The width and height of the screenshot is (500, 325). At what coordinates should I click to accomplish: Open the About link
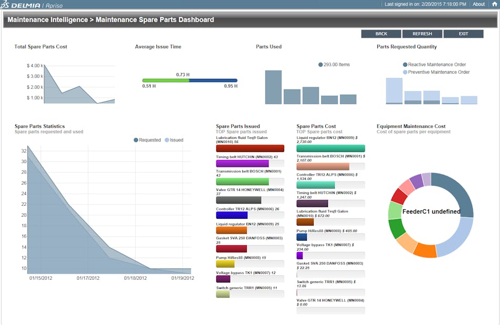pos(478,4)
